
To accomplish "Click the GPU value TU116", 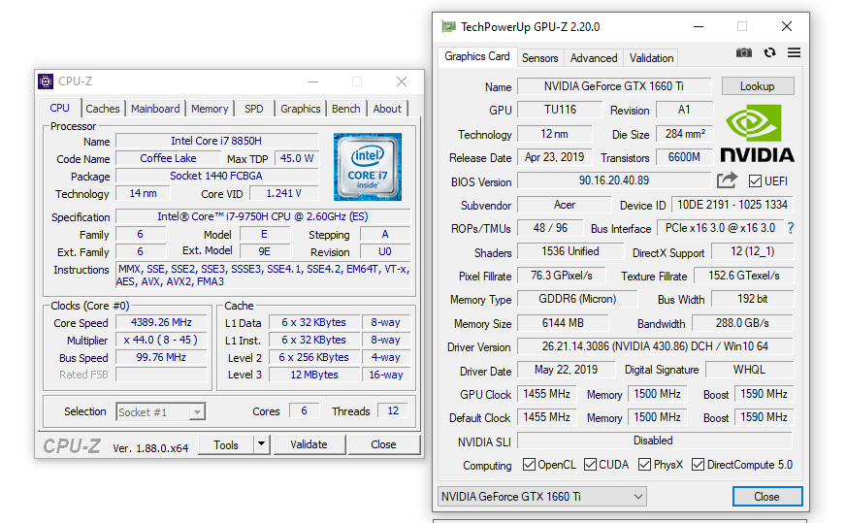I will coord(560,110).
